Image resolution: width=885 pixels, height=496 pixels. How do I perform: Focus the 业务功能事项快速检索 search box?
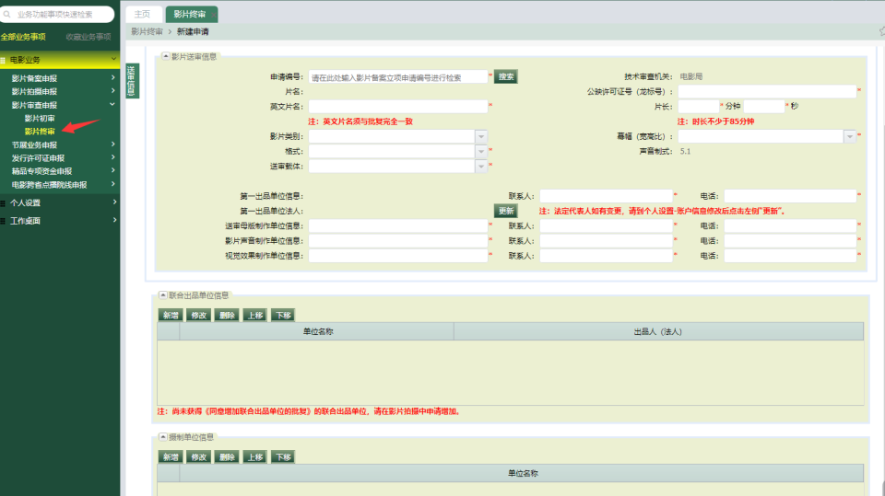57,14
